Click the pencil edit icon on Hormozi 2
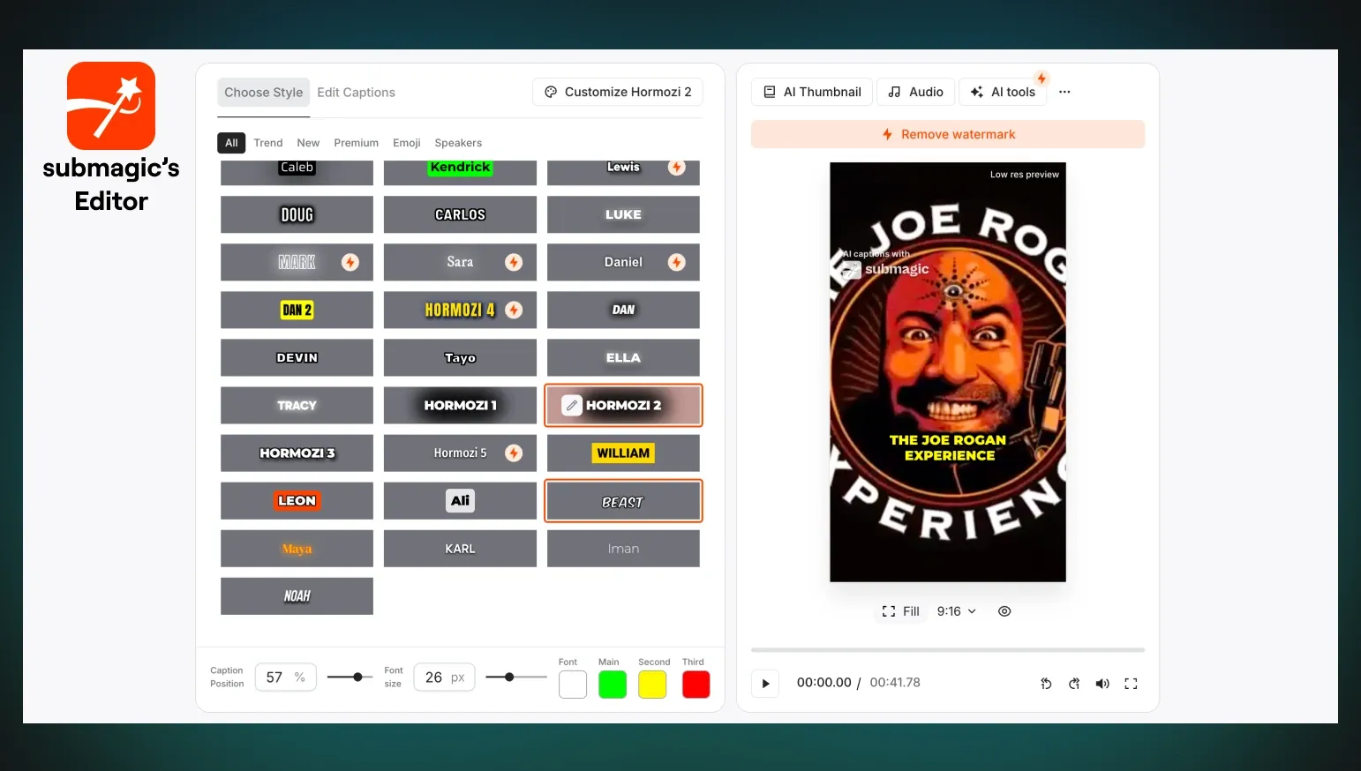Image resolution: width=1361 pixels, height=771 pixels. tap(572, 406)
